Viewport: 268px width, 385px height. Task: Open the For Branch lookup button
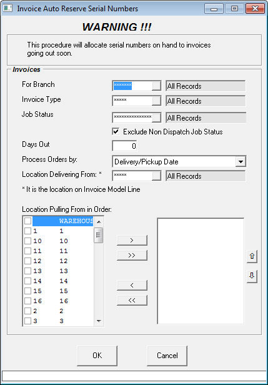[x=156, y=86]
